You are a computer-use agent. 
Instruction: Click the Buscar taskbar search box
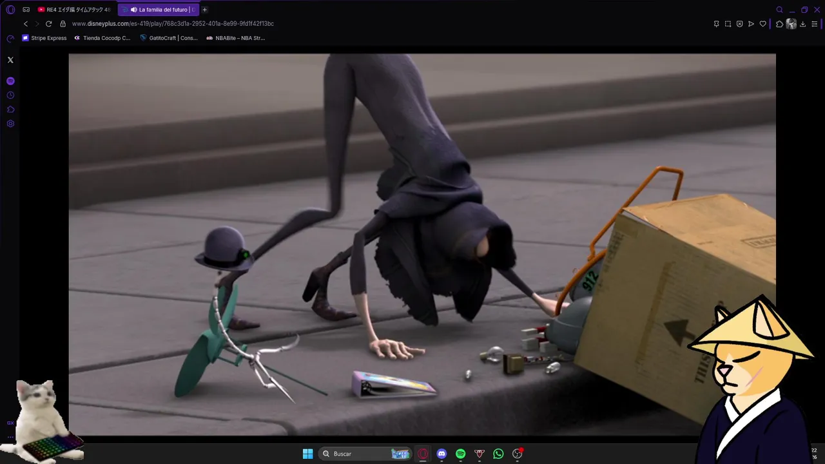point(365,454)
